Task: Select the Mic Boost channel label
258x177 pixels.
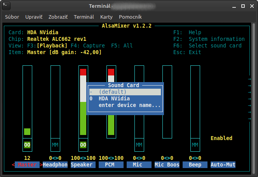Action: [x=167, y=165]
